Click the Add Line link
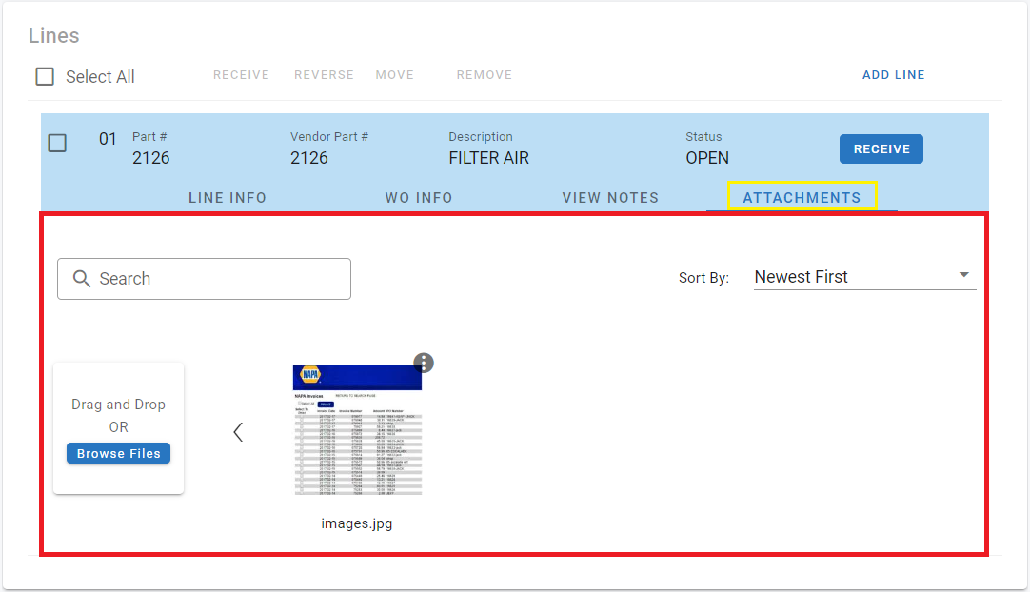 [893, 75]
